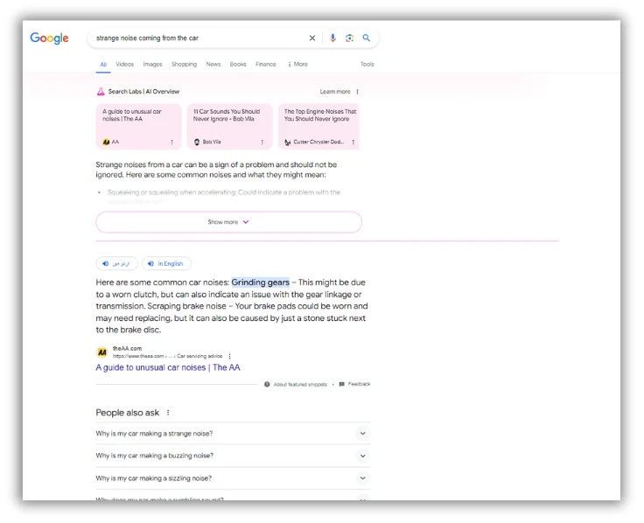Open three-dot menu on AA source card

[171, 142]
